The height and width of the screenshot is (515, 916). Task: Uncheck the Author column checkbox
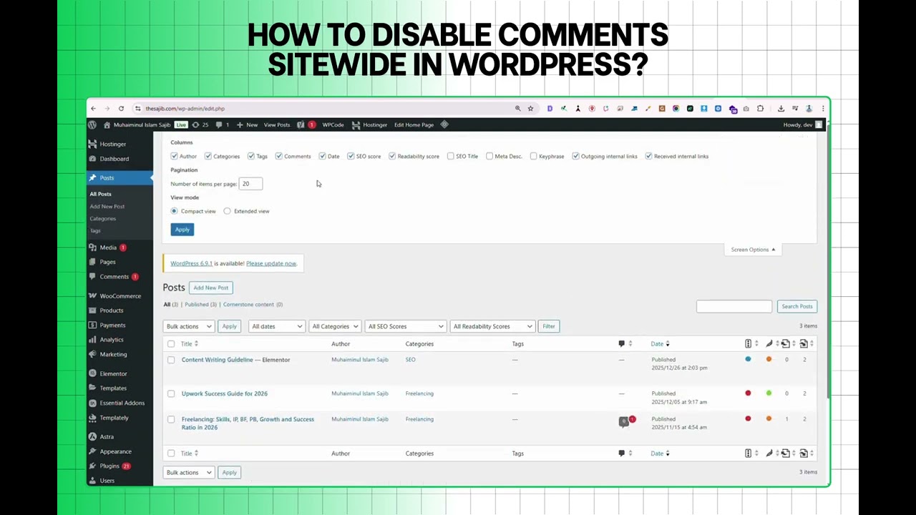click(174, 156)
